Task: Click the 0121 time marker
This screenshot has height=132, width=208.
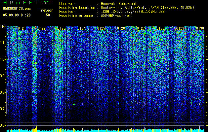Action: [22, 28]
